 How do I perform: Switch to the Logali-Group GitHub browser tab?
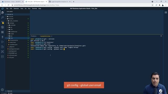tap(60, 2)
